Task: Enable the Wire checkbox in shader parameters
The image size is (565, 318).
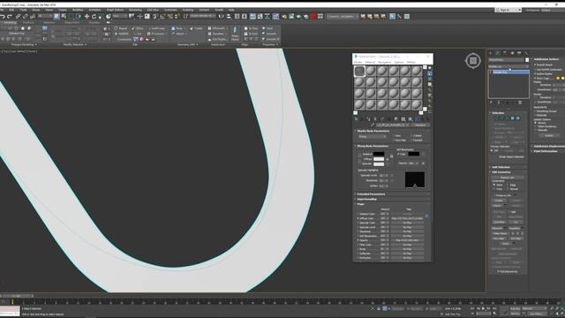Action: click(x=394, y=135)
